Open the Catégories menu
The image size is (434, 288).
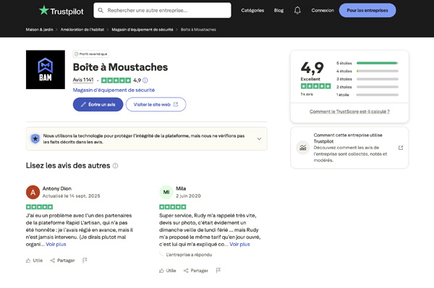click(x=252, y=10)
